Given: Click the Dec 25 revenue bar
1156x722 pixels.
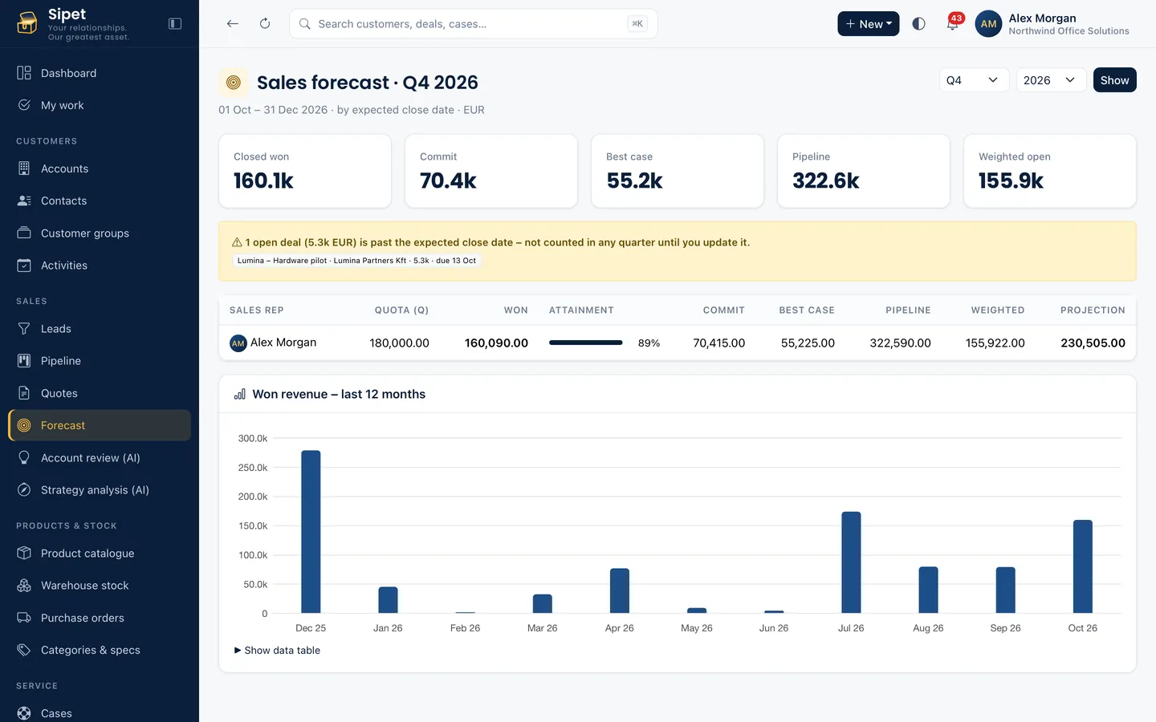Looking at the screenshot, I should 311,532.
